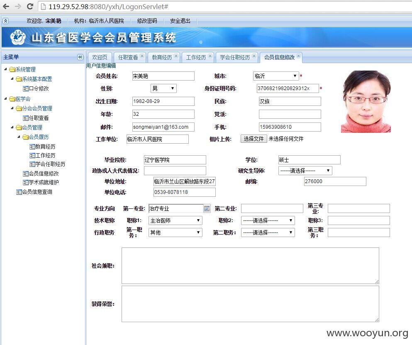This screenshot has width=412, height=345.
Task: Click the 毕业院校 input field
Action: pyautogui.click(x=175, y=160)
